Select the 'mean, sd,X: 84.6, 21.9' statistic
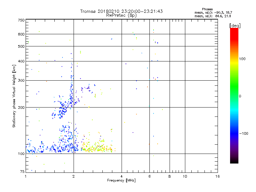Image resolution: width=256 pixels, height=192 pixels. coord(212,16)
